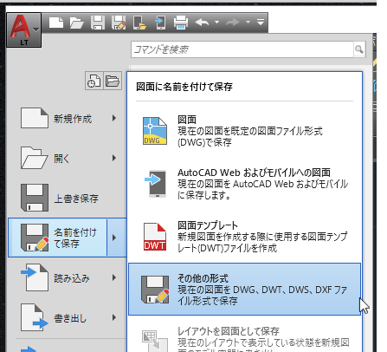
Task: Select the 開く menu item
Action: coord(67,158)
